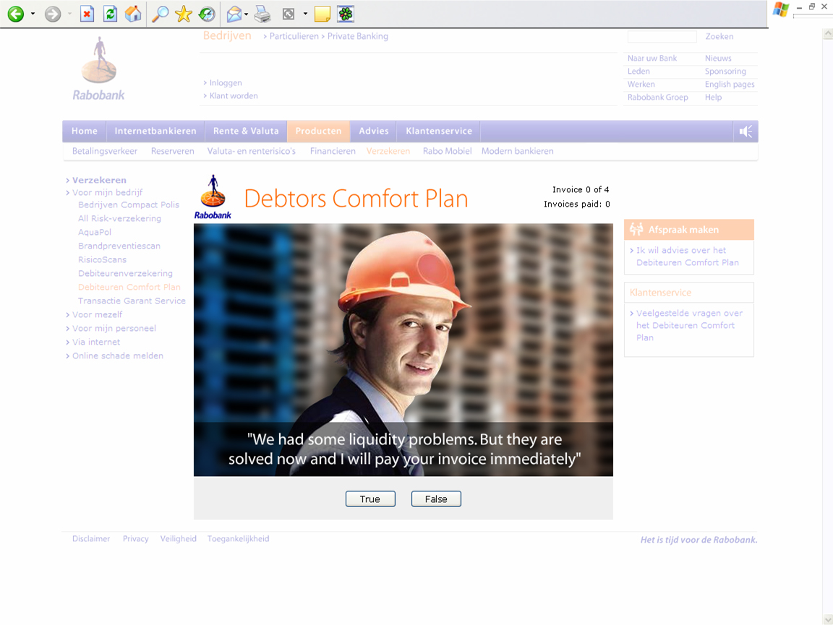Open Bedrijven Compact Polis link
833x625 pixels.
[x=129, y=205]
